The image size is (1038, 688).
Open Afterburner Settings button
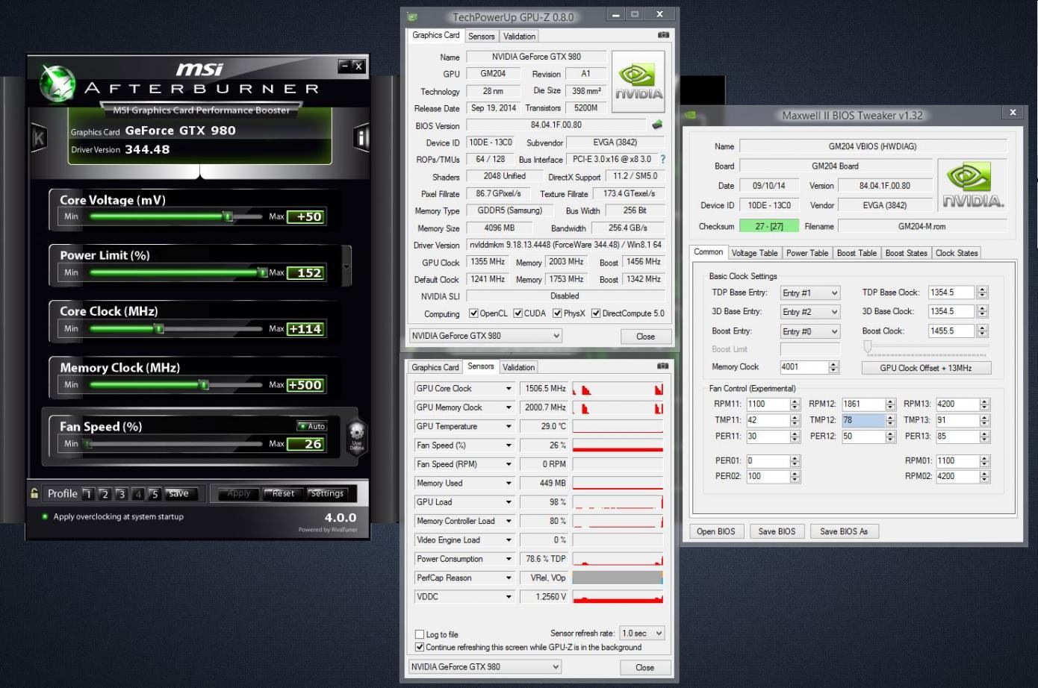(327, 493)
